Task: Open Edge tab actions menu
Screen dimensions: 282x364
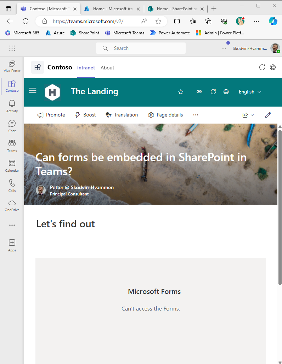Action: (9, 9)
